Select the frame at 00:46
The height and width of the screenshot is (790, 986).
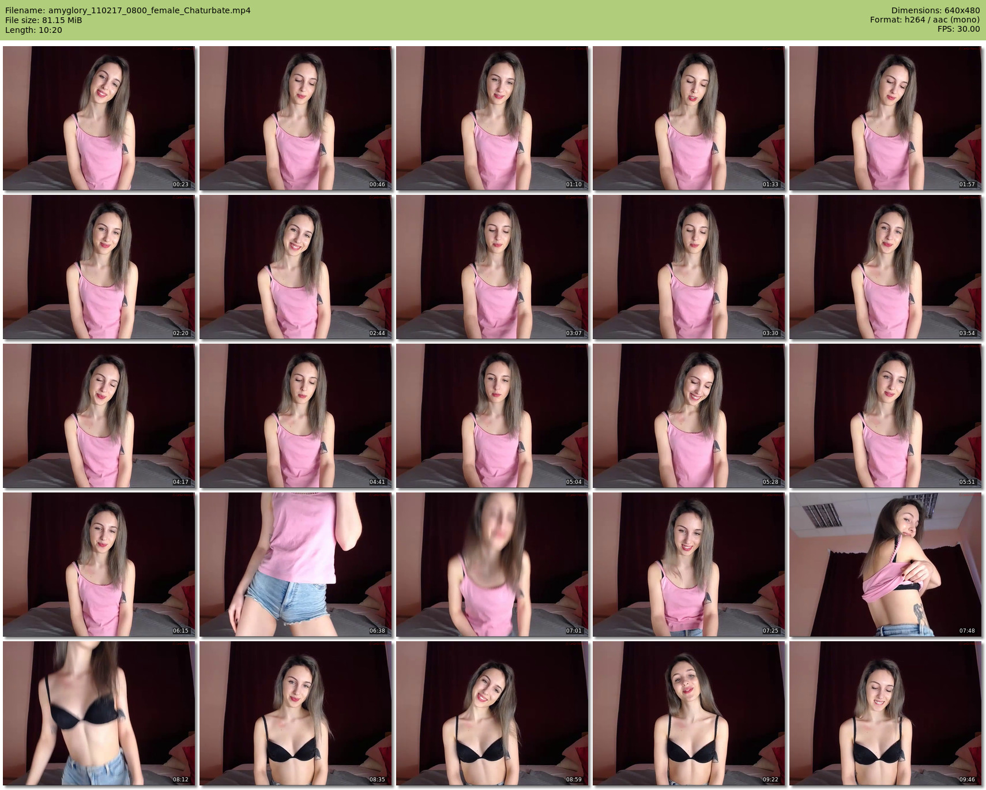(295, 118)
